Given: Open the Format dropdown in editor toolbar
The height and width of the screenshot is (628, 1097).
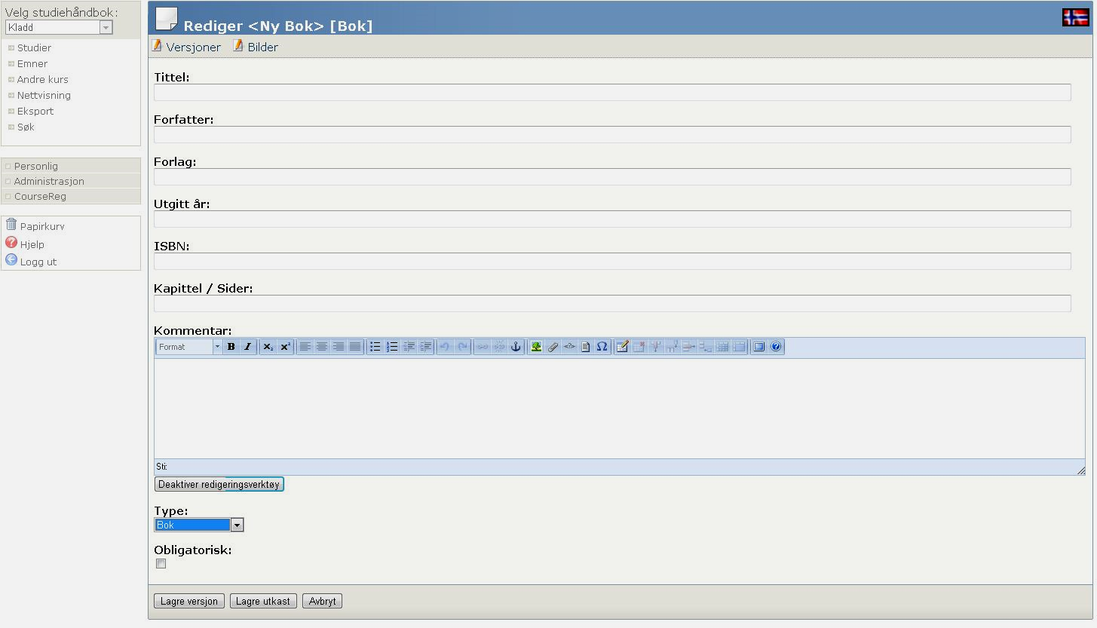Looking at the screenshot, I should coord(189,347).
